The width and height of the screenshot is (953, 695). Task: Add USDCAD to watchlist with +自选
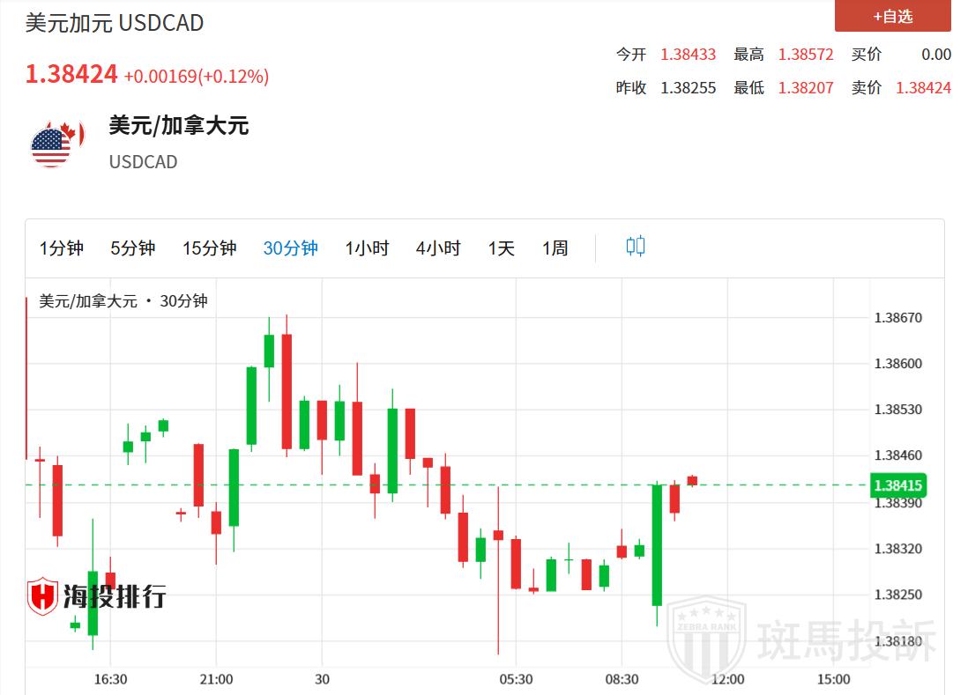coord(892,16)
